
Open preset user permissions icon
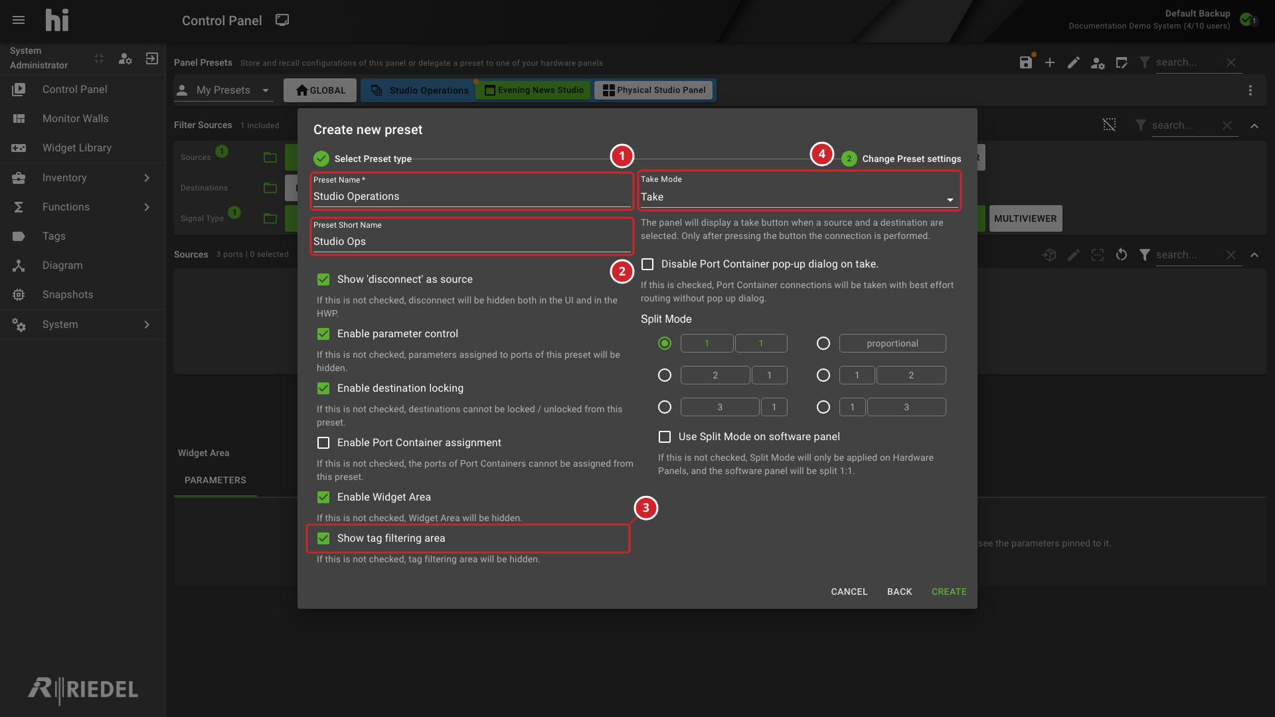pyautogui.click(x=1098, y=63)
